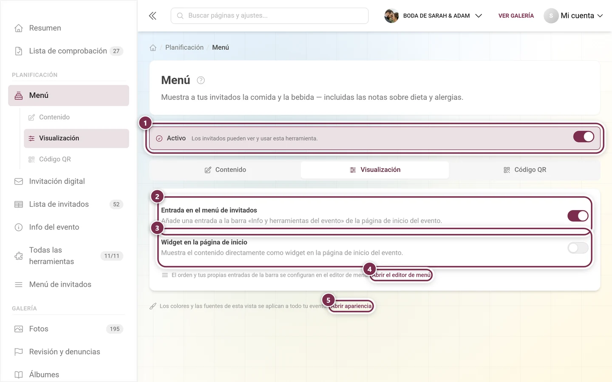The image size is (612, 382).
Task: Click the Álbumes book icon
Action: [x=19, y=375]
